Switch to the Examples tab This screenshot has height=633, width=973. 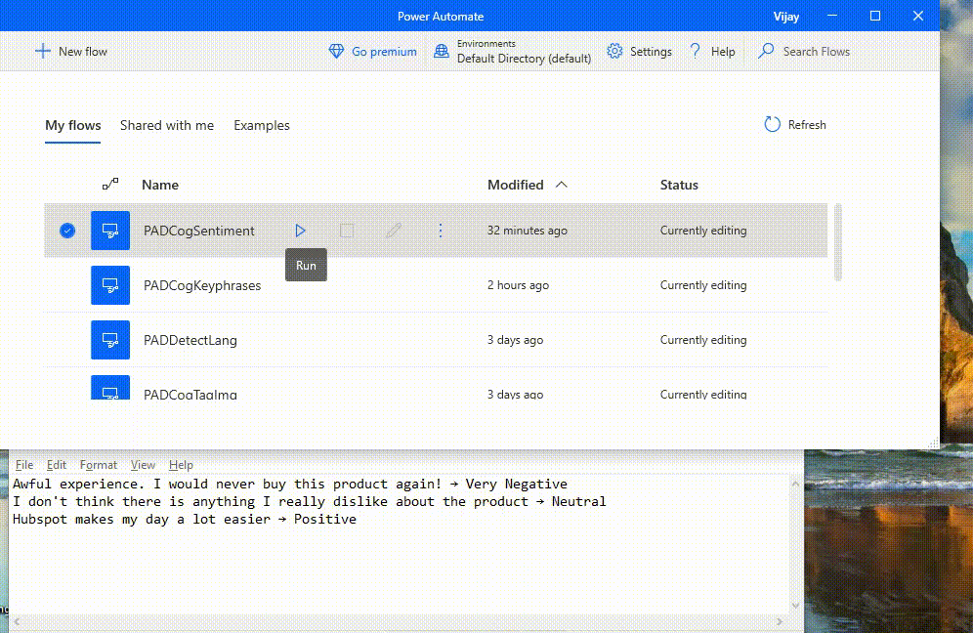262,125
